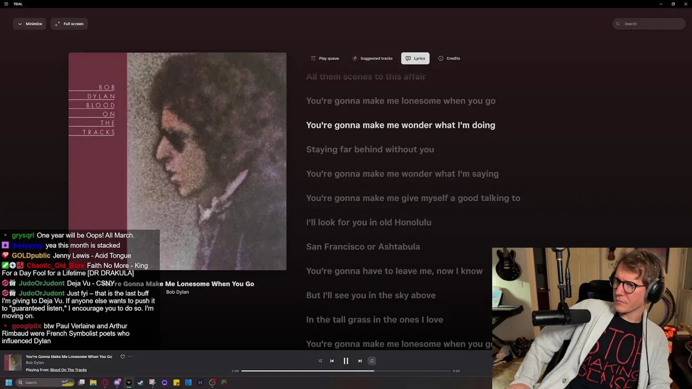Screen dimensions: 692x389
Task: Open File Explorer from taskbar
Action: tap(93, 383)
